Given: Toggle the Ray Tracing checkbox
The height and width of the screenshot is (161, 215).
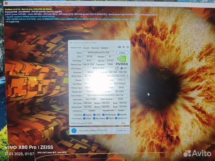Looking at the screenshot, I should click(x=94, y=118).
